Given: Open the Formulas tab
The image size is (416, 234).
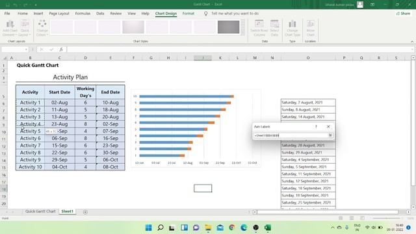Looking at the screenshot, I should (x=83, y=13).
